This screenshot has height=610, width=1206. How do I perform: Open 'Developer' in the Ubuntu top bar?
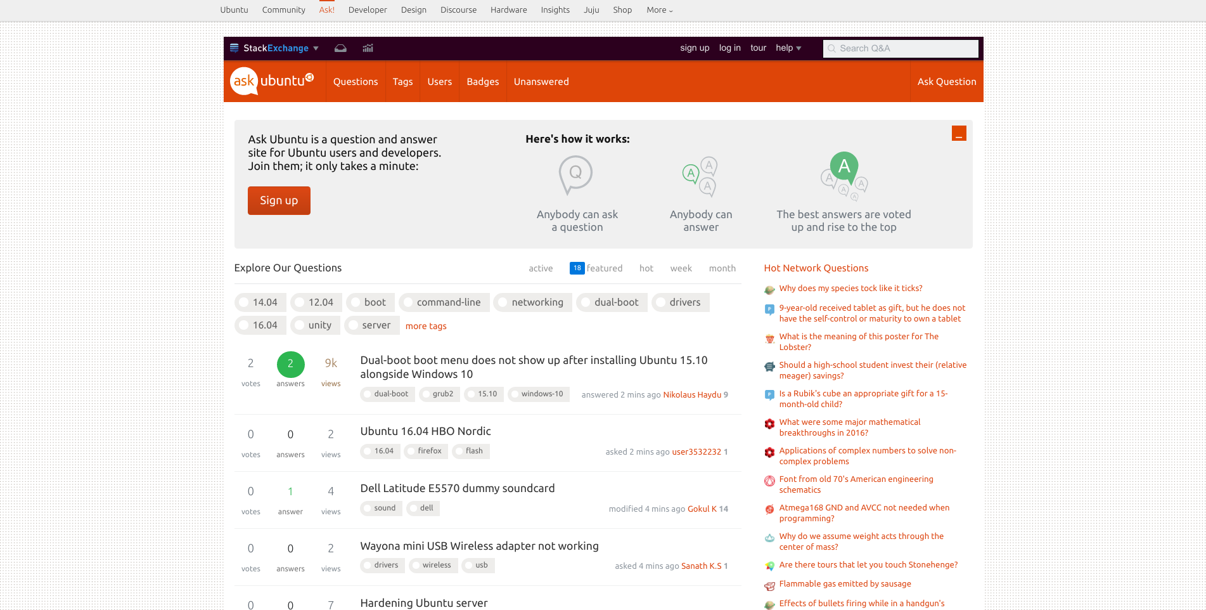[368, 10]
